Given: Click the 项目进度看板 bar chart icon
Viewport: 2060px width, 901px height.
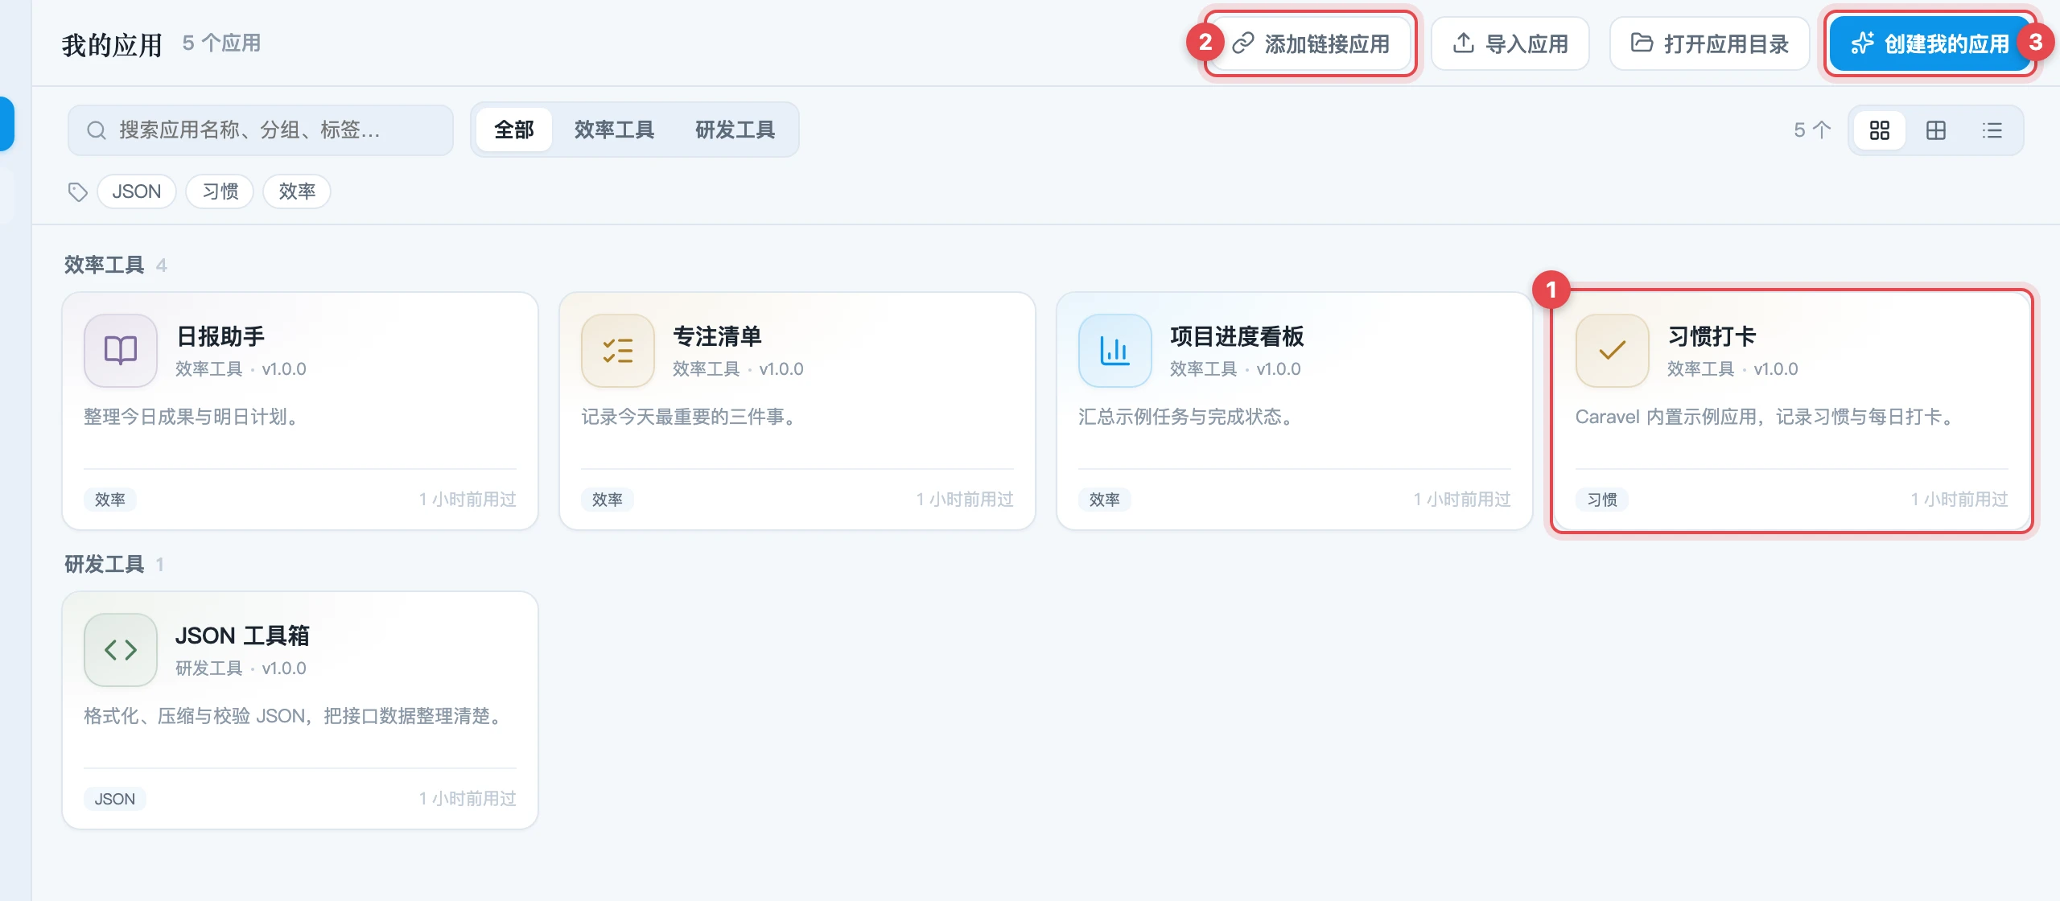Looking at the screenshot, I should 1115,351.
